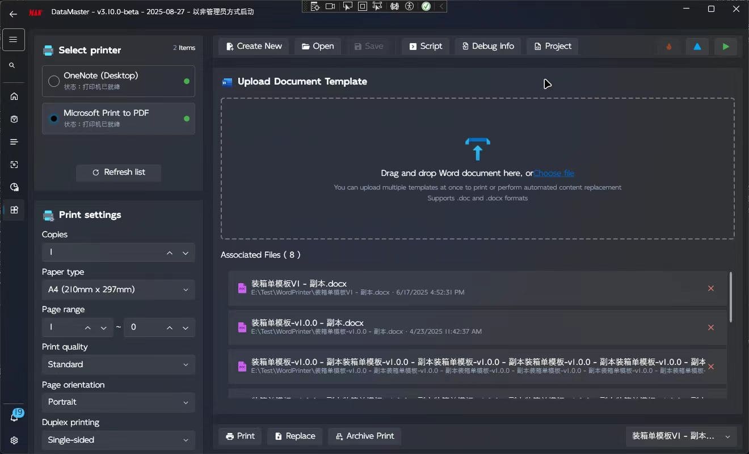This screenshot has height=454, width=749.
Task: Go back using the top-left arrow
Action: tap(13, 14)
